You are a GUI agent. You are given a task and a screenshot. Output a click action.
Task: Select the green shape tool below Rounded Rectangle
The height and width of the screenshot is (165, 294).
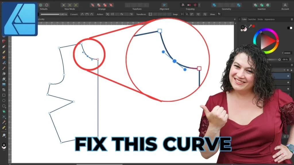(4, 111)
